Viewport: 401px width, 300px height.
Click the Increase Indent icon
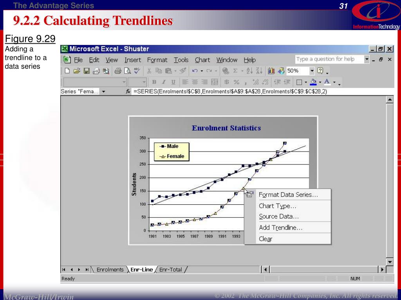click(x=287, y=82)
